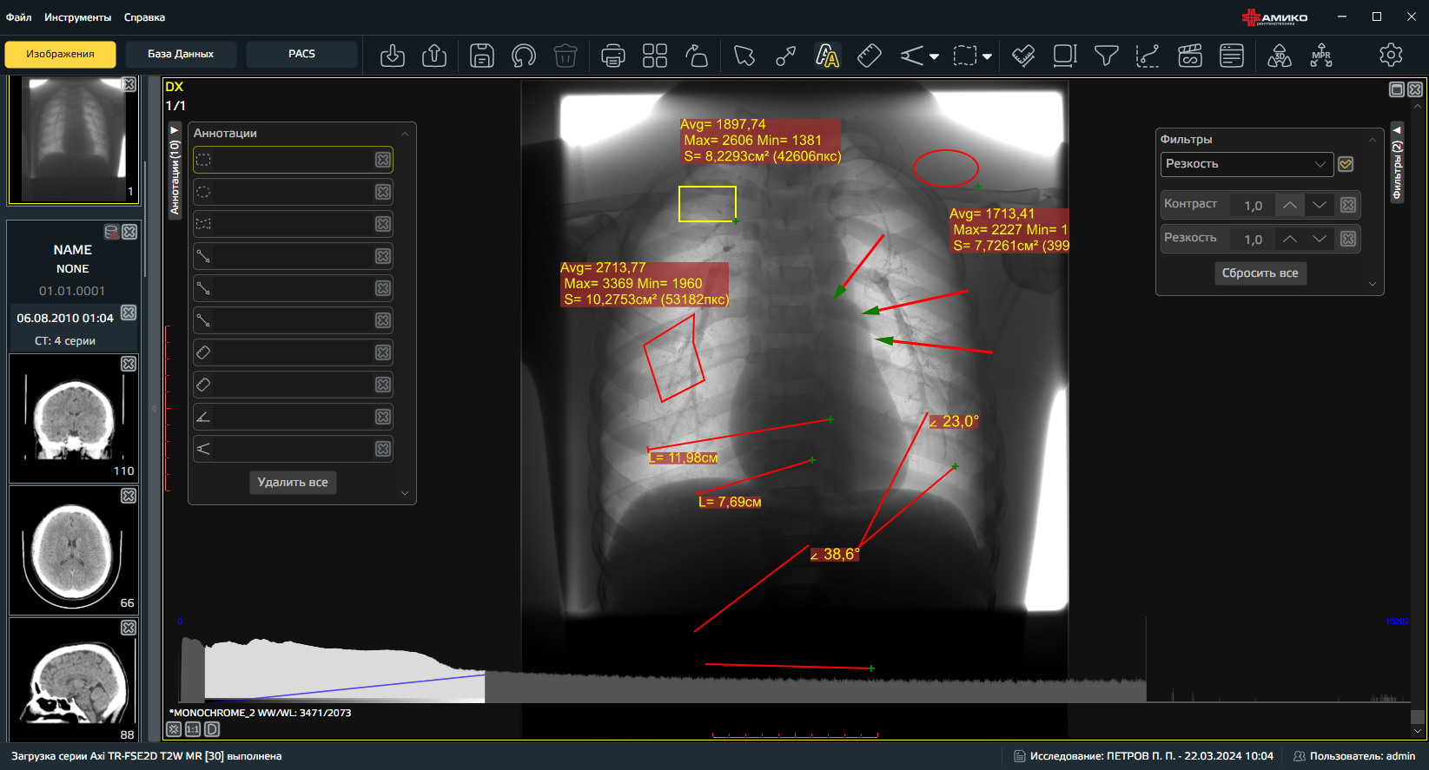Click the panel icon left of the funnel
Image resolution: width=1429 pixels, height=770 pixels.
1064,56
